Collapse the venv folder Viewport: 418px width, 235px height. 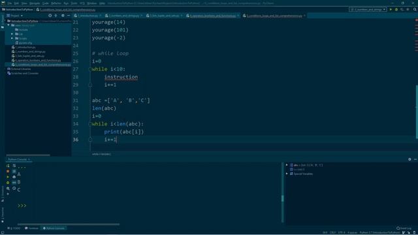[x=8, y=25]
